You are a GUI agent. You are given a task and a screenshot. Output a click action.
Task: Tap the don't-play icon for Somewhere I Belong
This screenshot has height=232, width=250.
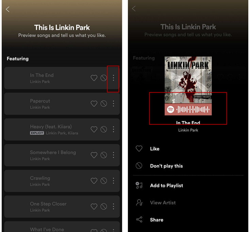[104, 155]
